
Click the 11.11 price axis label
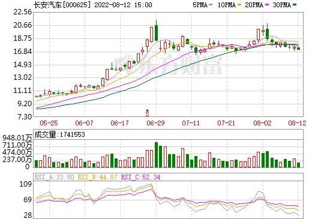23,91
